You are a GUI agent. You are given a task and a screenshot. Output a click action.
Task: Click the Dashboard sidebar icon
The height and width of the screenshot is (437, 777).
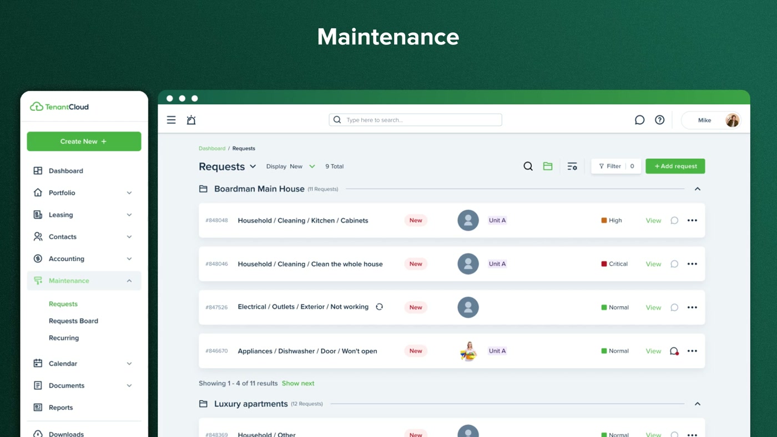pos(38,171)
